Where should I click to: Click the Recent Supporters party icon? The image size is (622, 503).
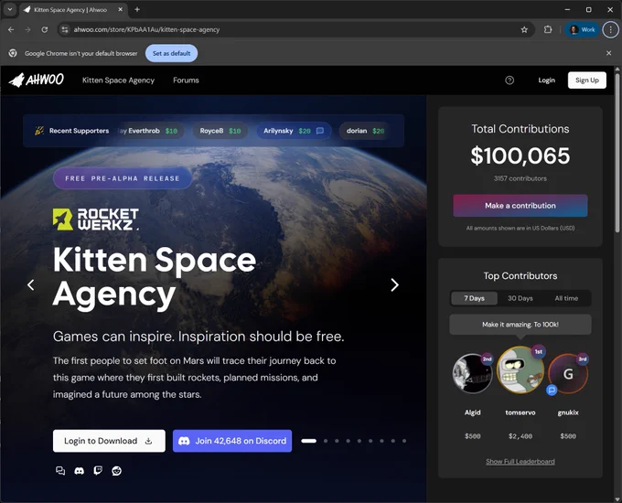coord(38,131)
